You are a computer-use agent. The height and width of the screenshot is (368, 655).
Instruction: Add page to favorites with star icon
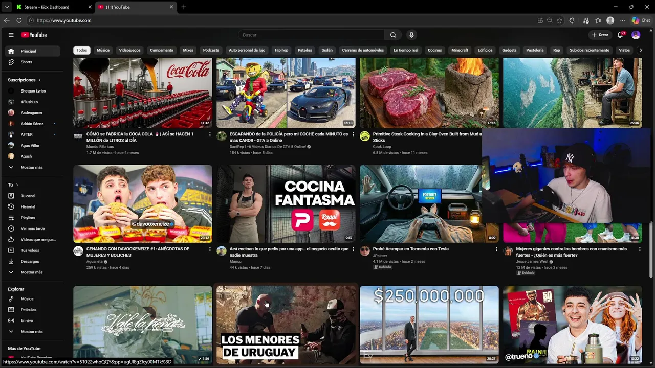(x=559, y=20)
